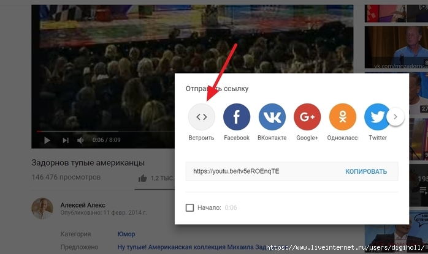This screenshot has width=428, height=254.
Task: Share via the Одноклассники icon
Action: point(343,117)
